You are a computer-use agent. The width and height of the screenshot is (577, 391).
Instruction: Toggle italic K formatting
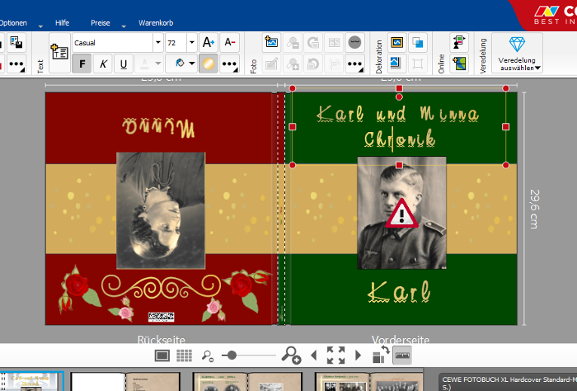(x=103, y=64)
